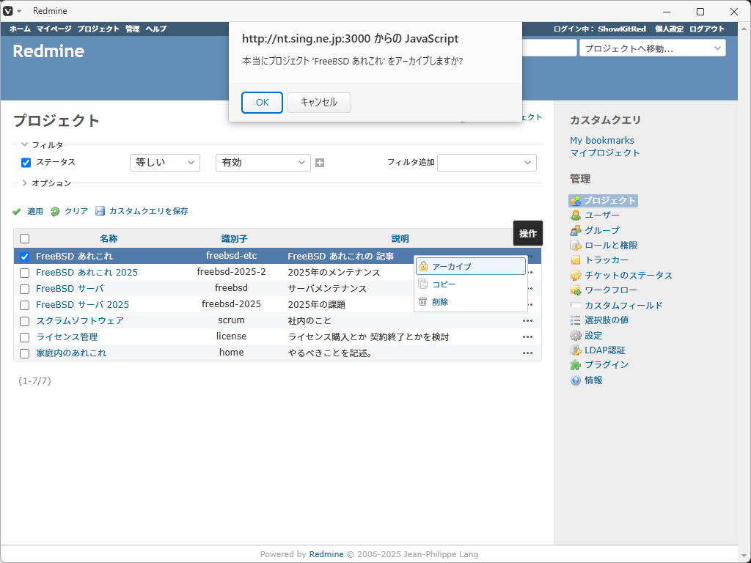Check the FreeBSD あれこれ 2025 row checkbox
The image size is (751, 563).
tap(24, 273)
